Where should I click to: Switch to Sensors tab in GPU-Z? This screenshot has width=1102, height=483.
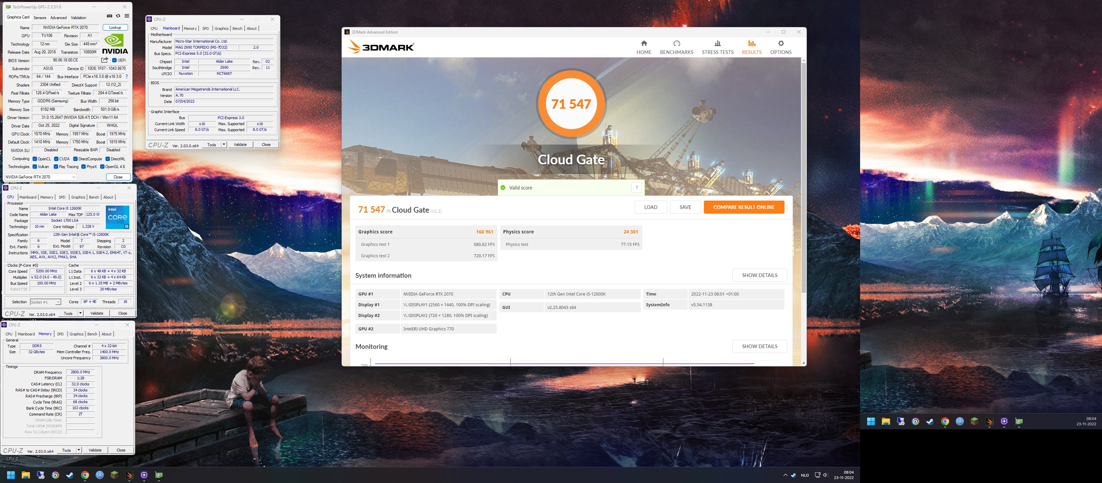[40, 17]
